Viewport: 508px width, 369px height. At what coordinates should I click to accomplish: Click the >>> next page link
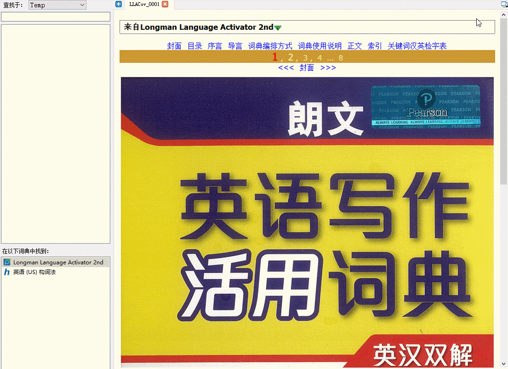(328, 68)
